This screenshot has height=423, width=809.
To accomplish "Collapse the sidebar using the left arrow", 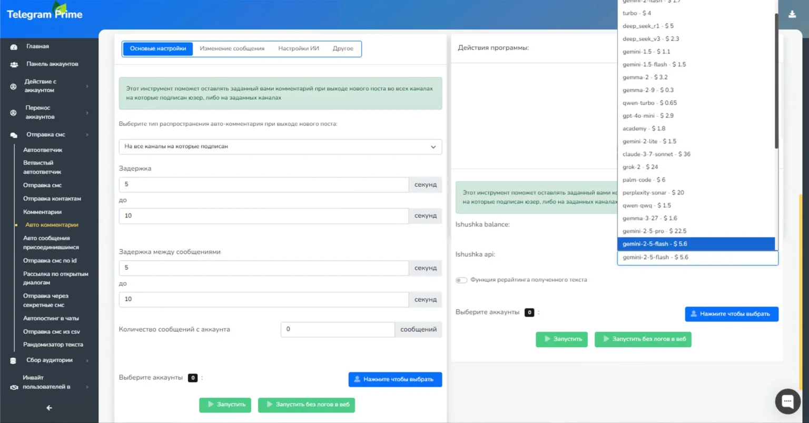I will pos(48,407).
